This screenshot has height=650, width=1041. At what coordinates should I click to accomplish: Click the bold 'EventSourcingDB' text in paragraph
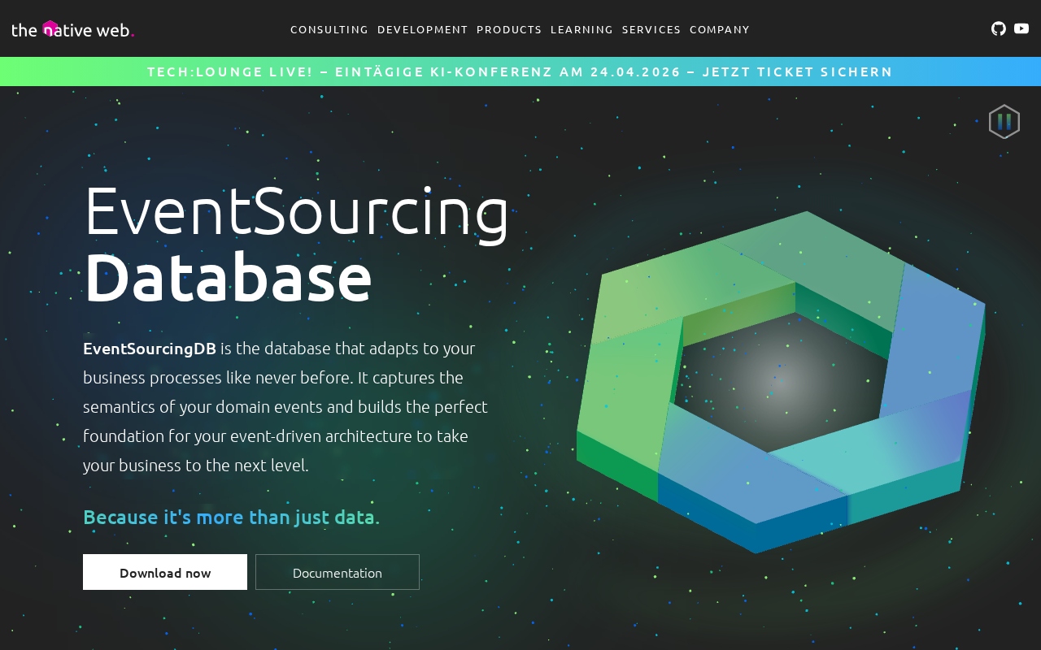point(150,349)
